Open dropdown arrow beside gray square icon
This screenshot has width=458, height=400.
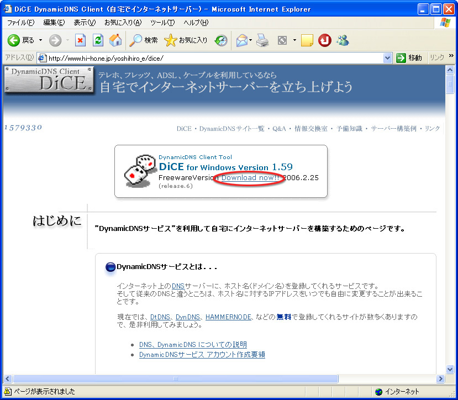pos(294,40)
